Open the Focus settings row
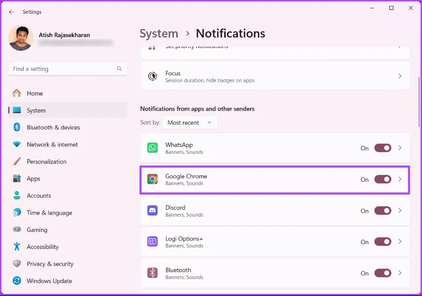Screen dimensions: 422x296 [275, 76]
